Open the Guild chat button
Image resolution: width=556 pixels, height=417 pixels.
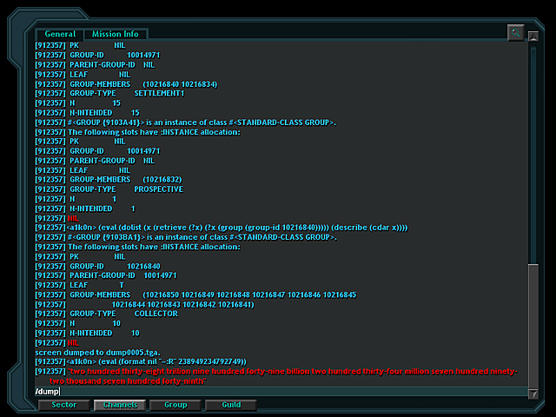pyautogui.click(x=231, y=405)
